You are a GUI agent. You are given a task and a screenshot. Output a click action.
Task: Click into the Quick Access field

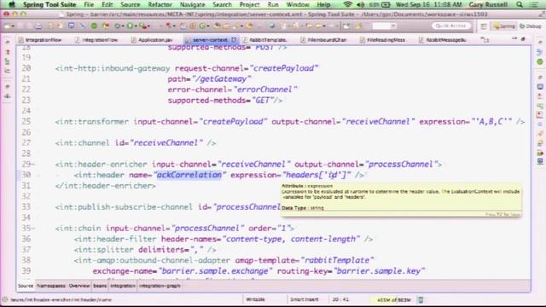(451, 26)
